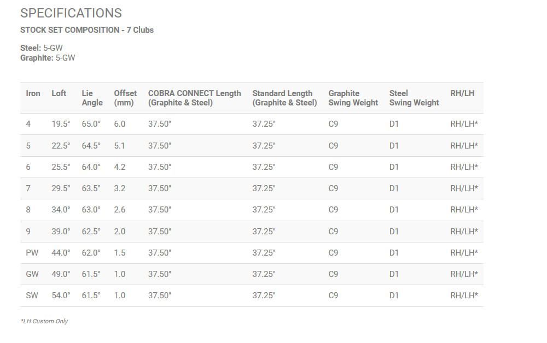Click the Loft column header

[59, 93]
